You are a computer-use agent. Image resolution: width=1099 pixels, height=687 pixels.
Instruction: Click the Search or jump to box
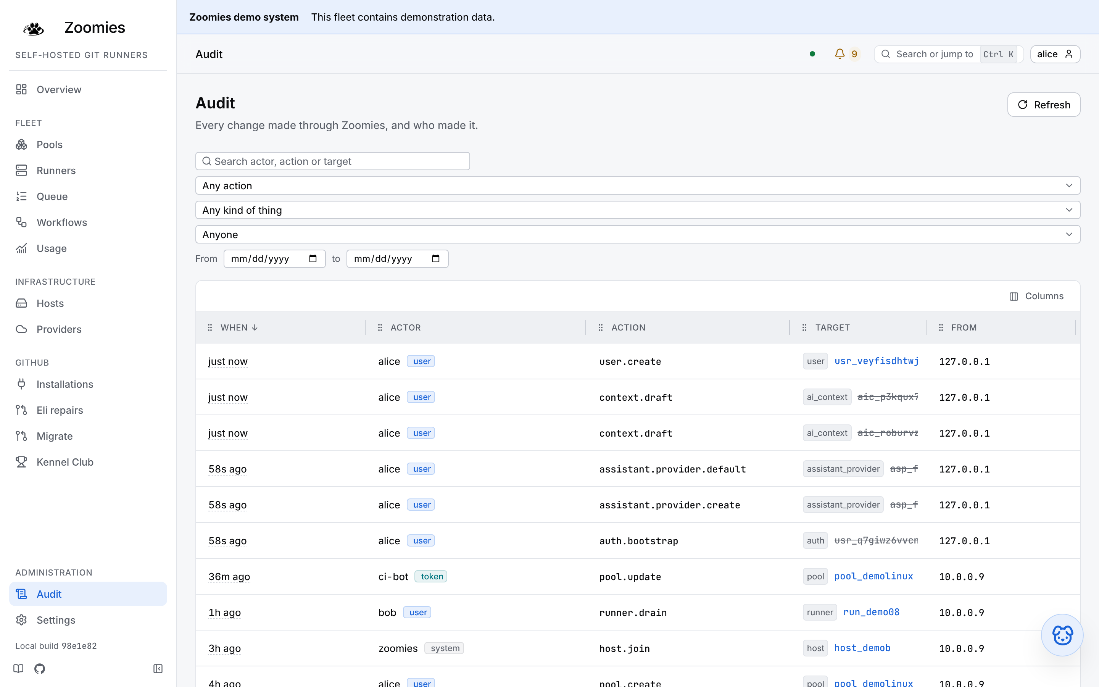949,54
